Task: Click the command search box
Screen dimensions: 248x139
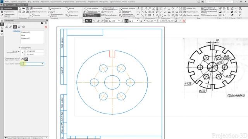Action: pos(219,2)
